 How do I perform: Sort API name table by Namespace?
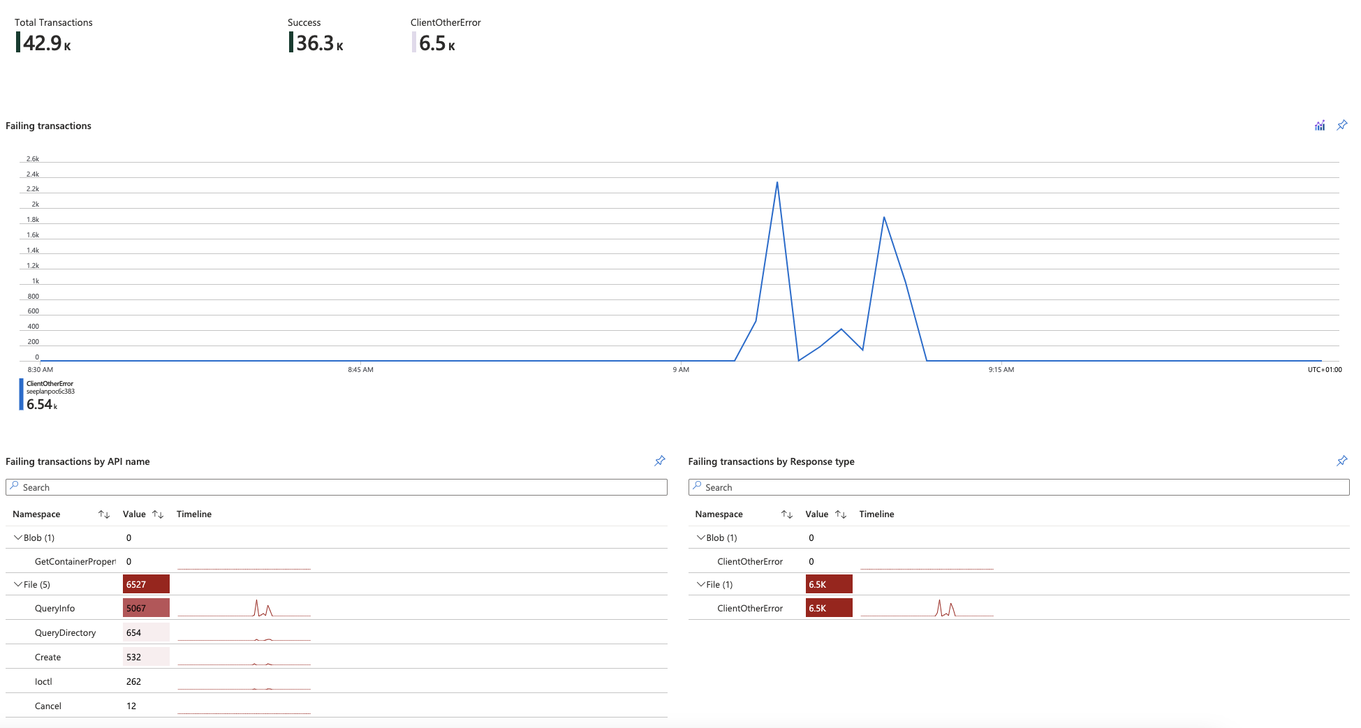click(104, 514)
